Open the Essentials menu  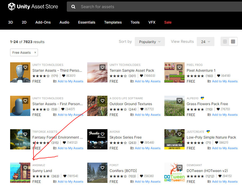[x=86, y=22]
